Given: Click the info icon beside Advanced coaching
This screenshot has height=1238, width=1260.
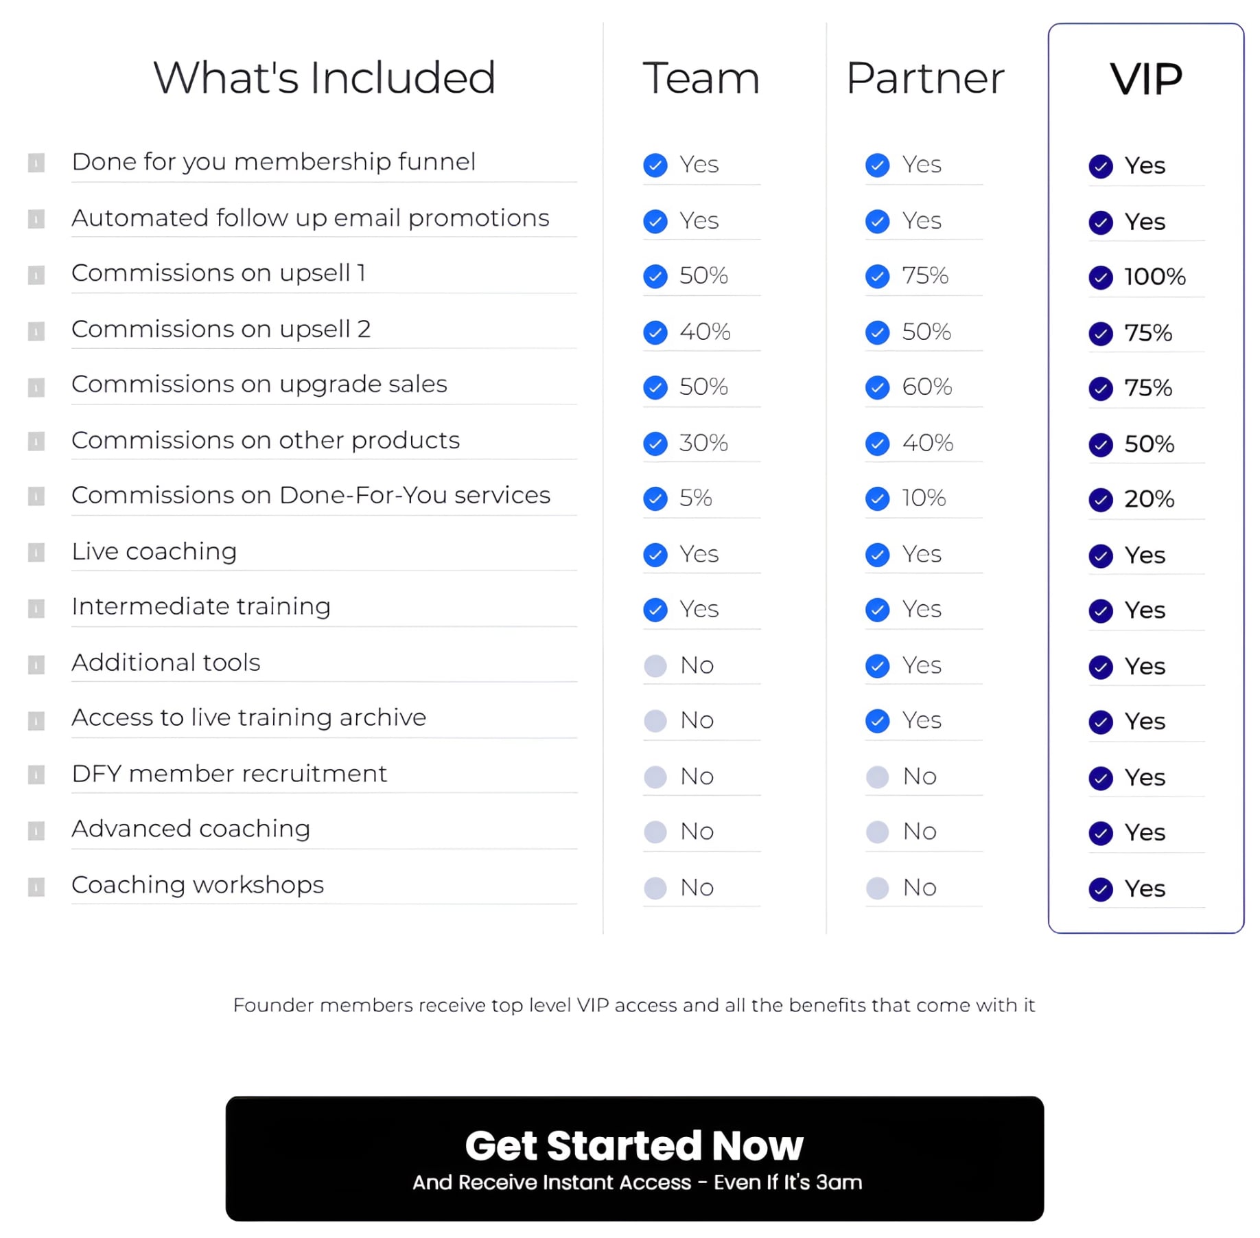Looking at the screenshot, I should pyautogui.click(x=35, y=830).
